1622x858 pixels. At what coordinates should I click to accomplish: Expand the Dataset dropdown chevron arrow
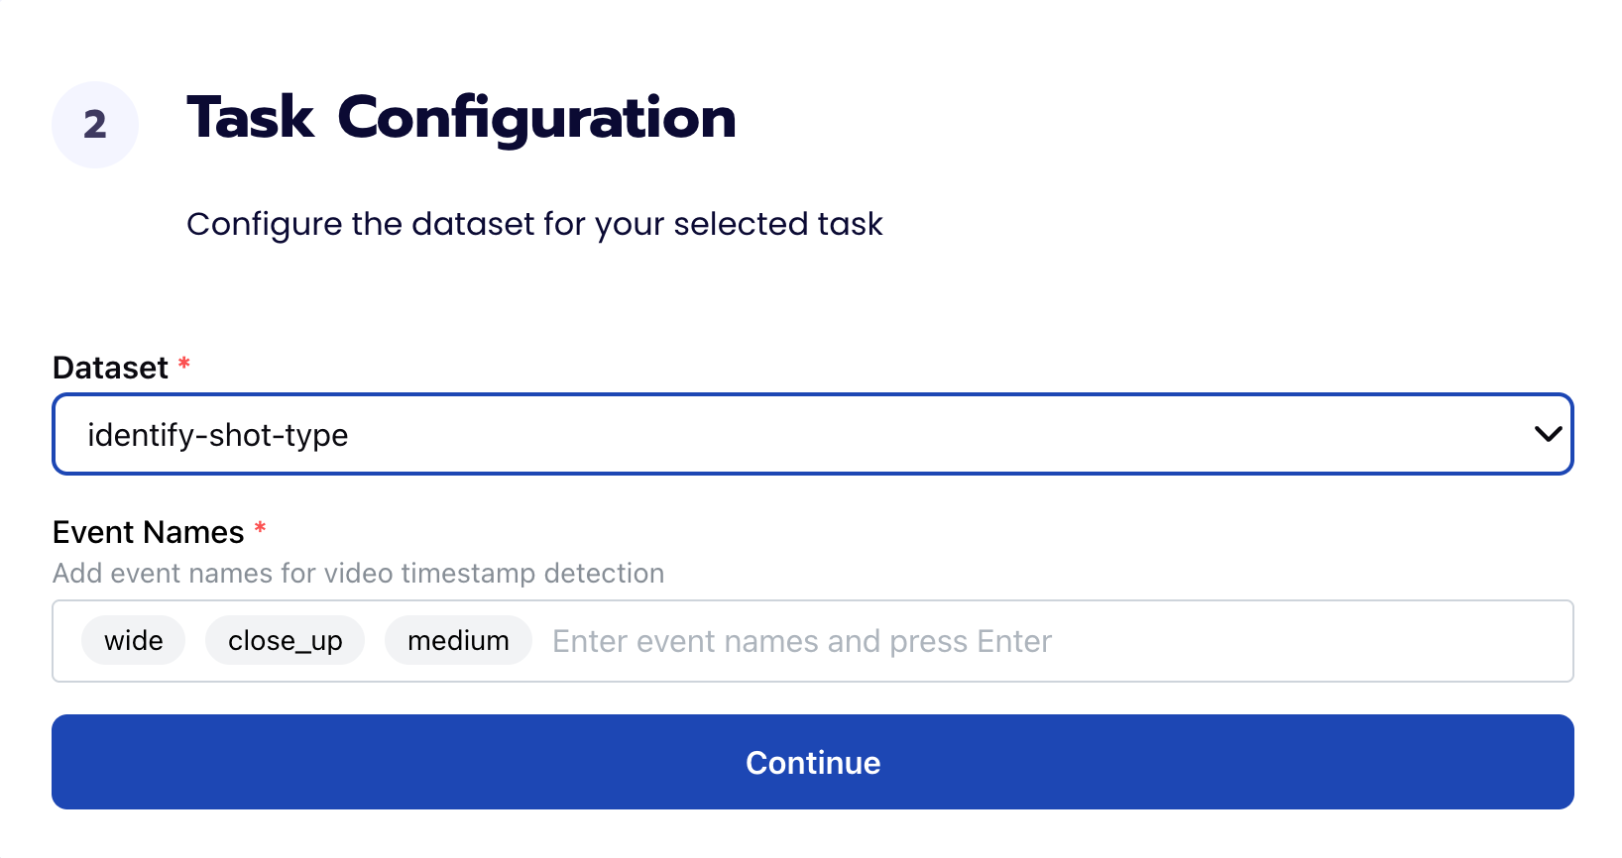tap(1547, 434)
